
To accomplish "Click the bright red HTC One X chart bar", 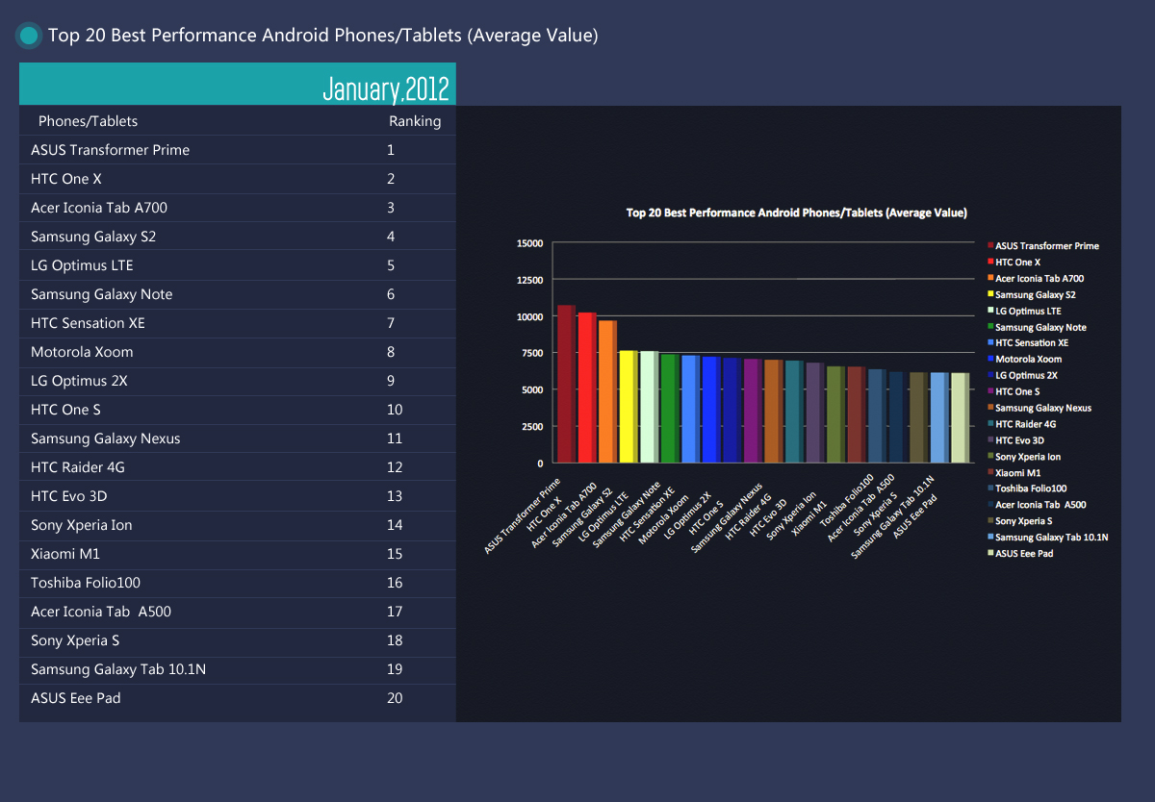I will click(x=587, y=388).
